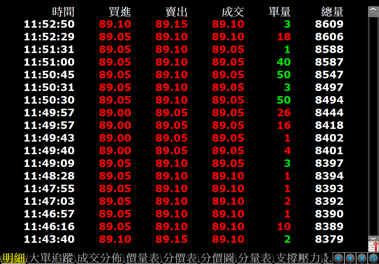Click total volume 8547

point(329,75)
